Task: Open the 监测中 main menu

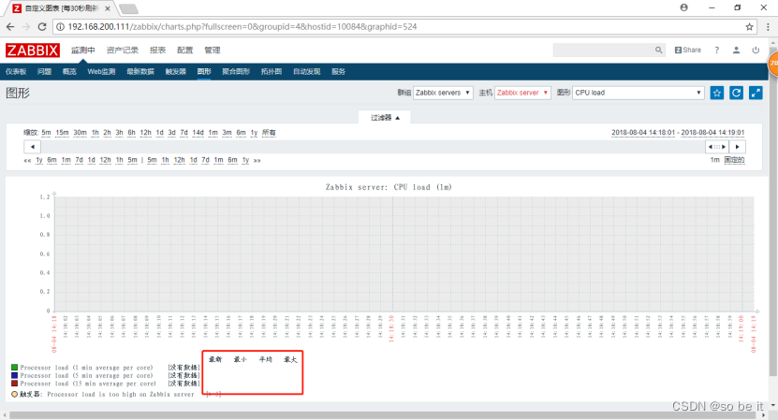Action: point(83,51)
